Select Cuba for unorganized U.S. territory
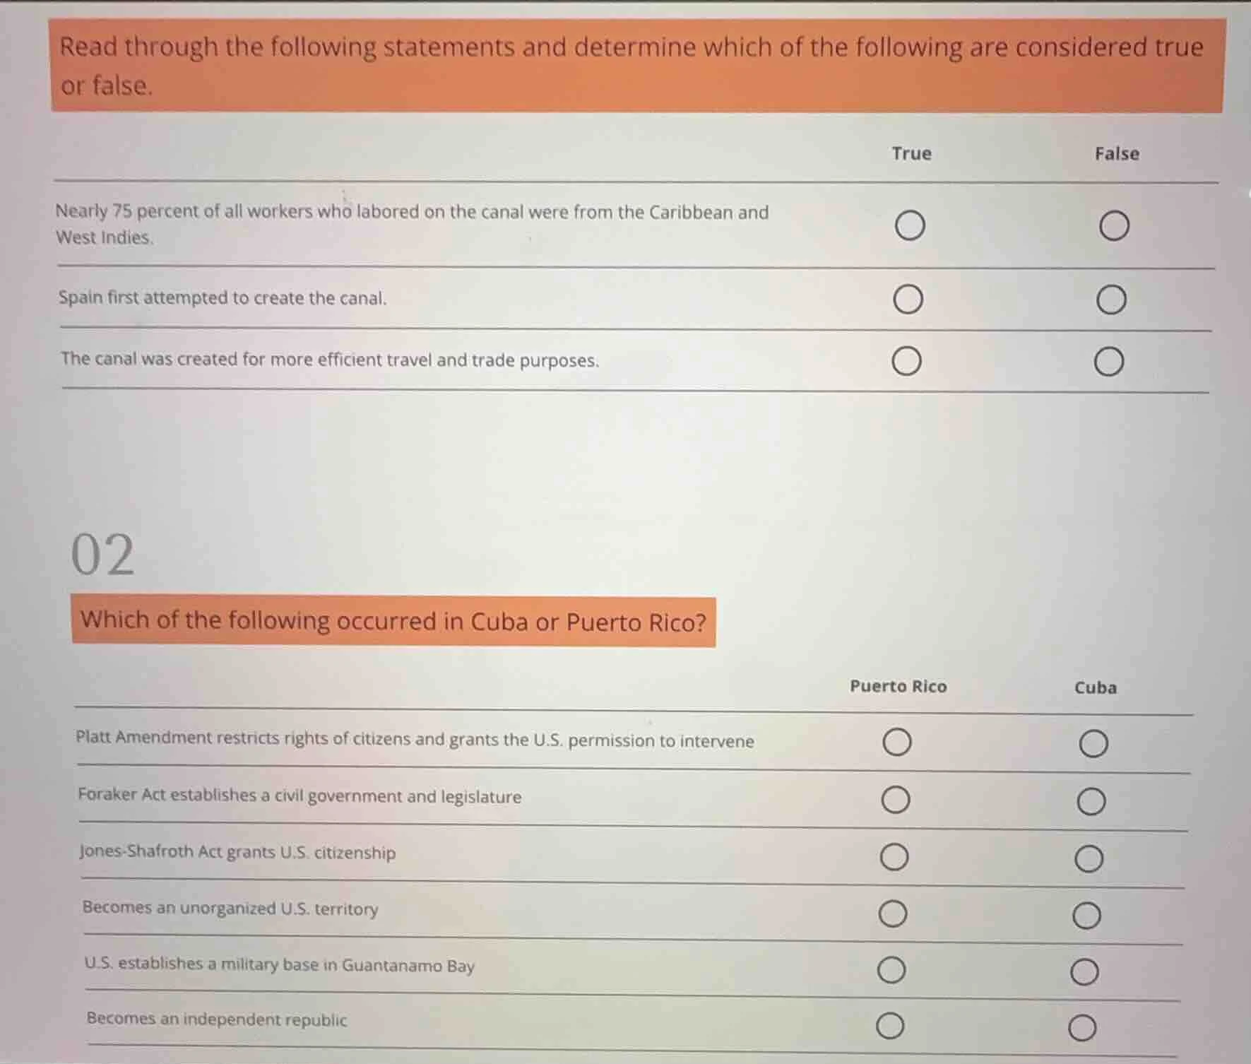 pyautogui.click(x=1087, y=916)
